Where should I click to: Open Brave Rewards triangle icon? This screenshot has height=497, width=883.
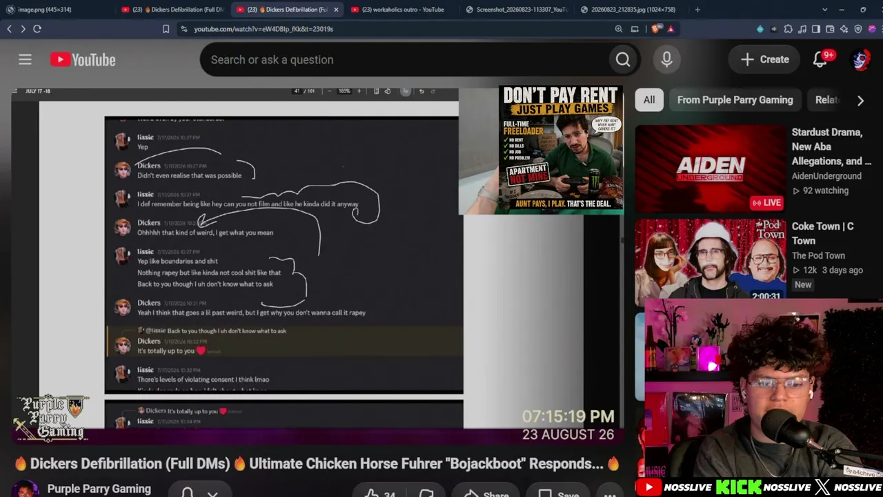(x=670, y=29)
